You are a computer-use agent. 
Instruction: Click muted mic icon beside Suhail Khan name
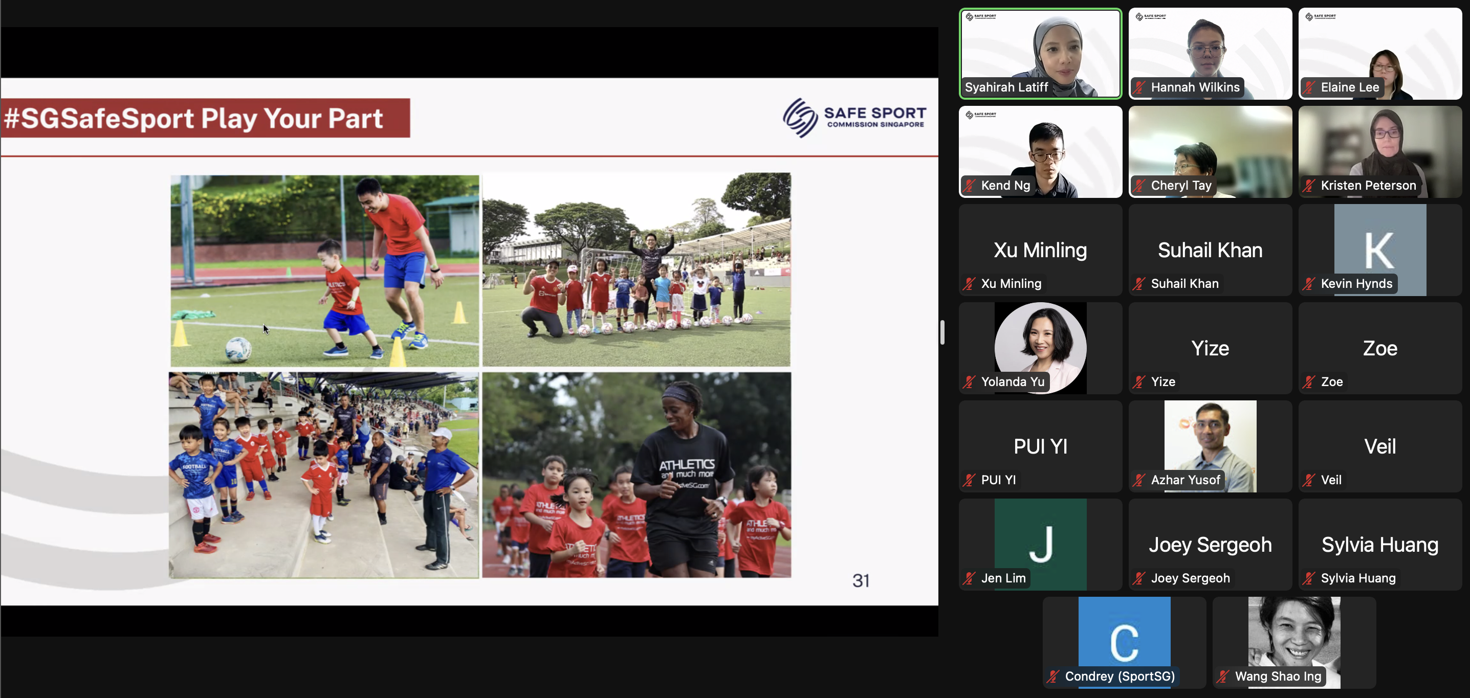point(1139,283)
